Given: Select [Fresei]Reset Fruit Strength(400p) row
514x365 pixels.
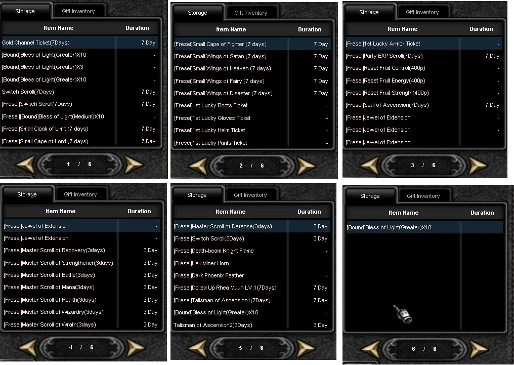Looking at the screenshot, I should pos(424,93).
